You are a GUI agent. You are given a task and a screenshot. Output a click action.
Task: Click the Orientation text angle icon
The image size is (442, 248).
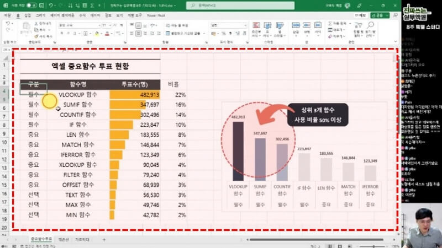[152, 25]
